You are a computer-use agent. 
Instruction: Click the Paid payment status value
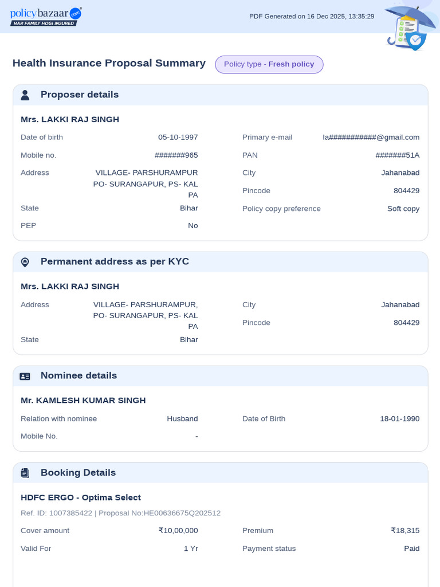pyautogui.click(x=411, y=549)
